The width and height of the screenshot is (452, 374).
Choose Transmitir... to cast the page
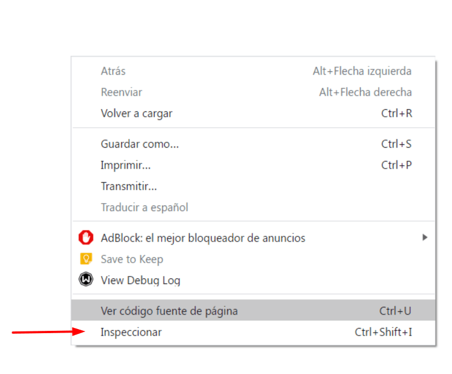pos(253,186)
